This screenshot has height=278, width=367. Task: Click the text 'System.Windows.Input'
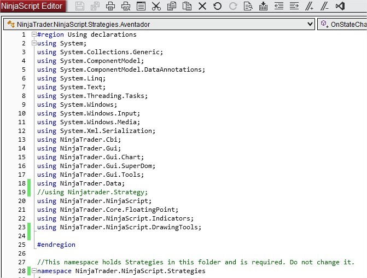click(98, 113)
